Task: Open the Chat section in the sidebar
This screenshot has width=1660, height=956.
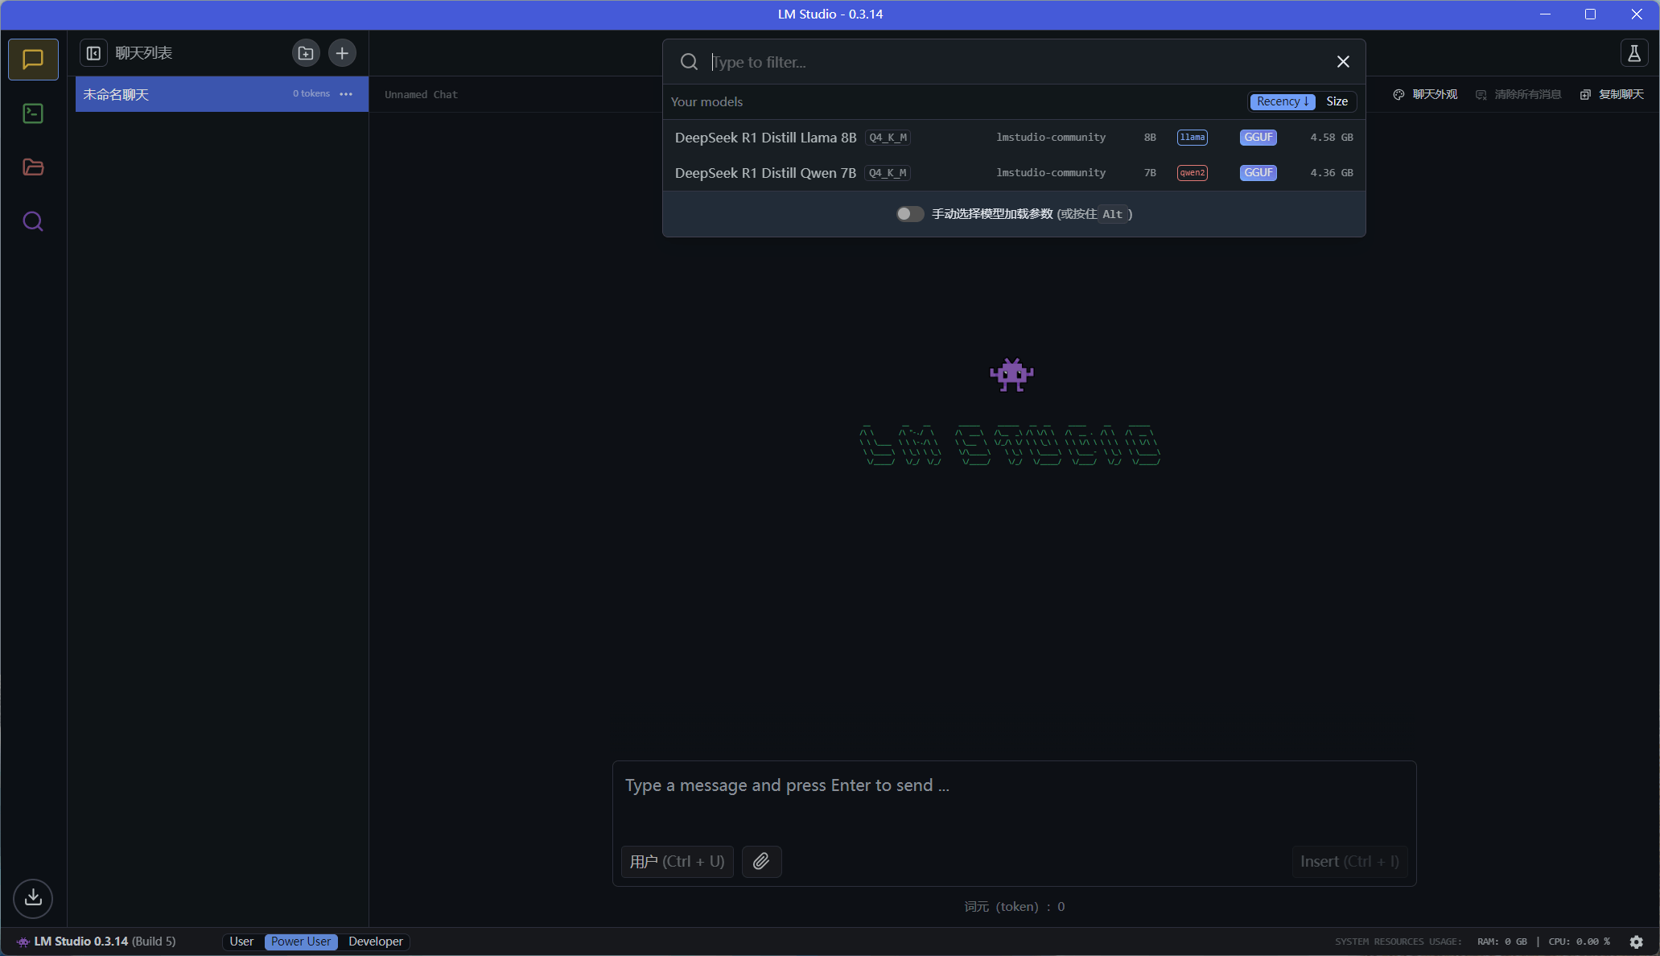Action: point(33,60)
